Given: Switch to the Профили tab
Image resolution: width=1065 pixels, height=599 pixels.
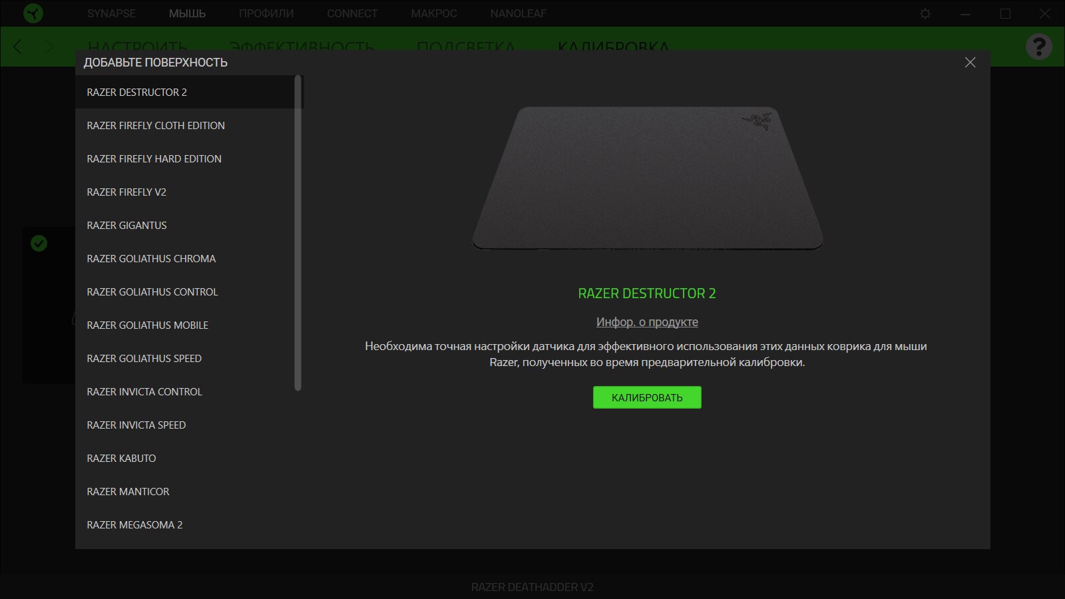Looking at the screenshot, I should tap(266, 13).
